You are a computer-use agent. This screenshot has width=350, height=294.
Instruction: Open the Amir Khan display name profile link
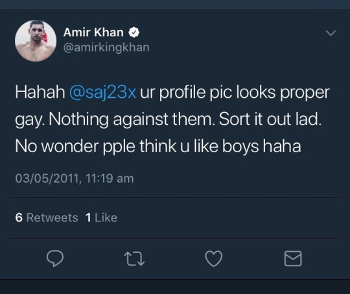click(93, 32)
